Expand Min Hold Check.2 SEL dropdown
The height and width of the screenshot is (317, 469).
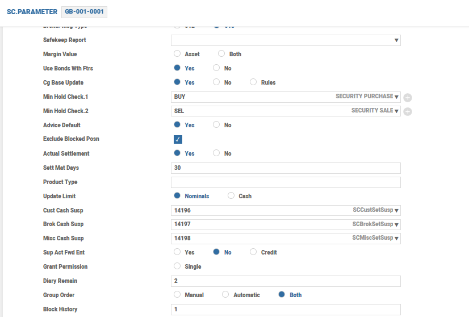pos(397,111)
